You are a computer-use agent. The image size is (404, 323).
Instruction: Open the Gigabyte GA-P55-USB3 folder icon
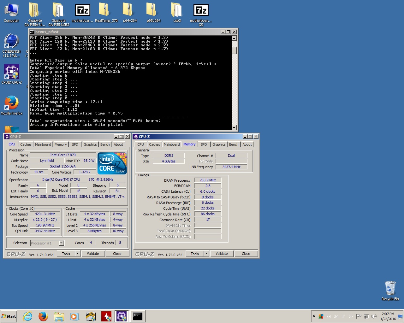[59, 14]
